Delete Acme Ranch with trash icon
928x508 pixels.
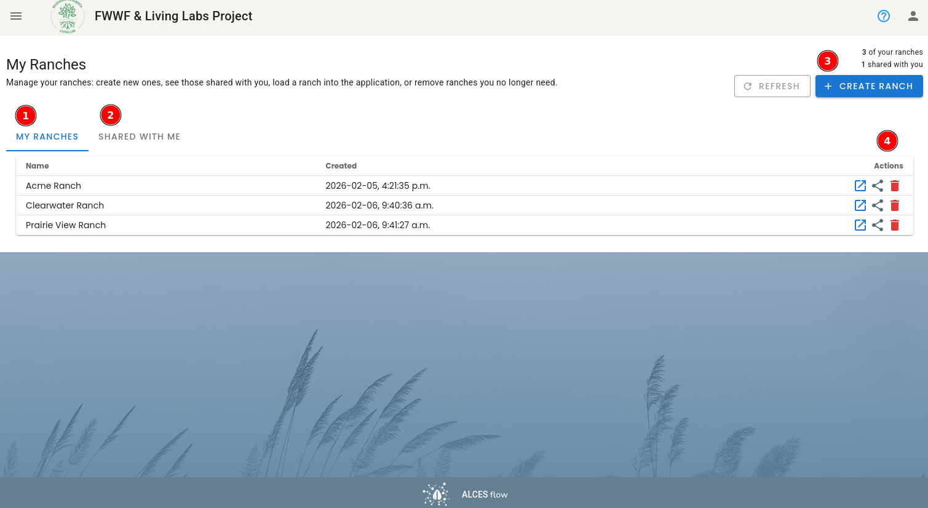pos(895,186)
